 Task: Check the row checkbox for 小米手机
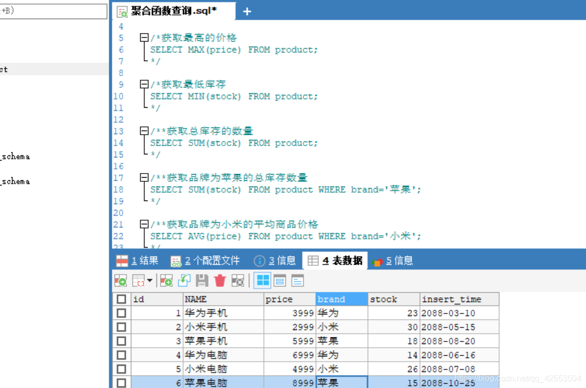(x=121, y=327)
